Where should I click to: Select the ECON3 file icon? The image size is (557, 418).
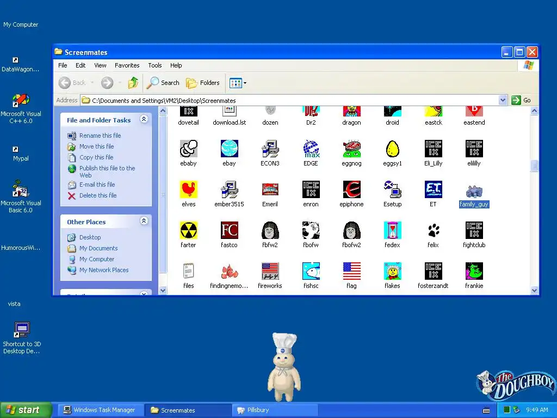tap(270, 149)
